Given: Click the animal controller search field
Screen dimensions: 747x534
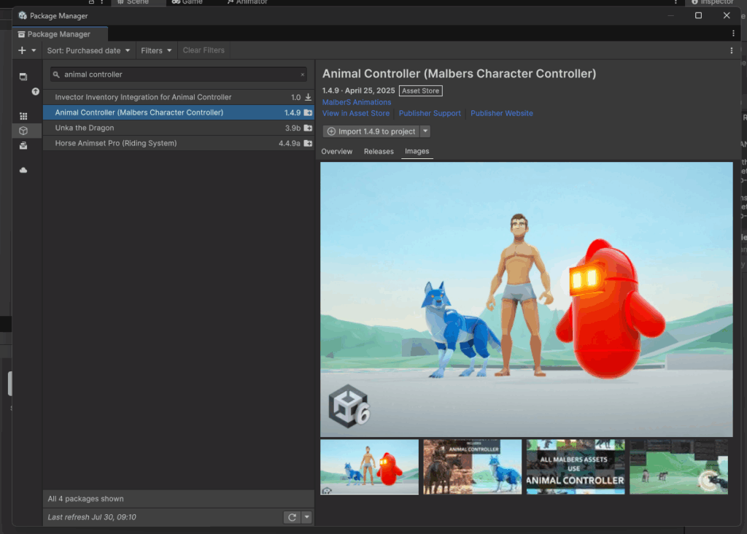Looking at the screenshot, I should [179, 74].
